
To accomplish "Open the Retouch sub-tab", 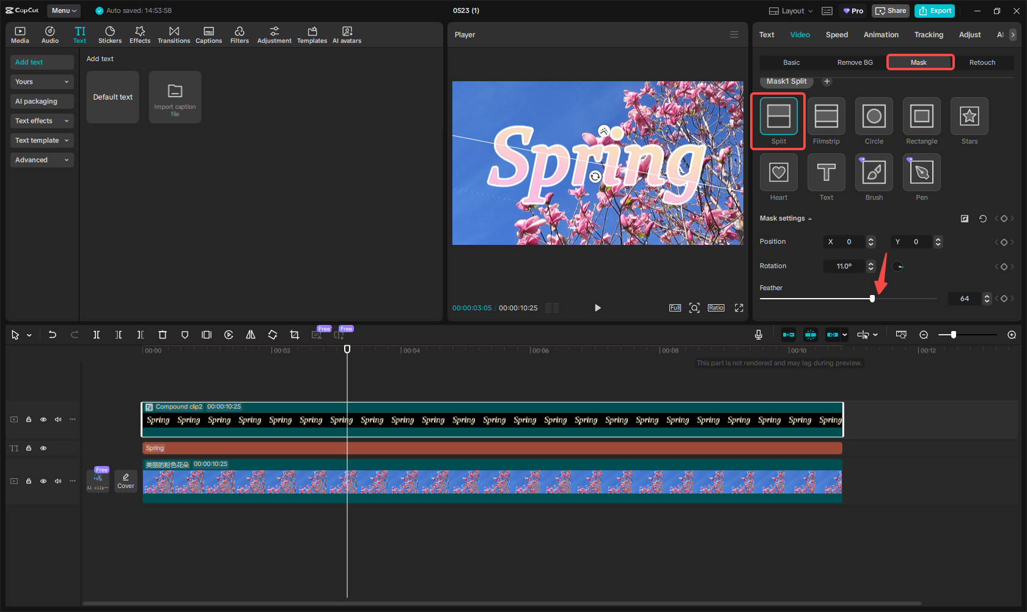I will (x=982, y=62).
